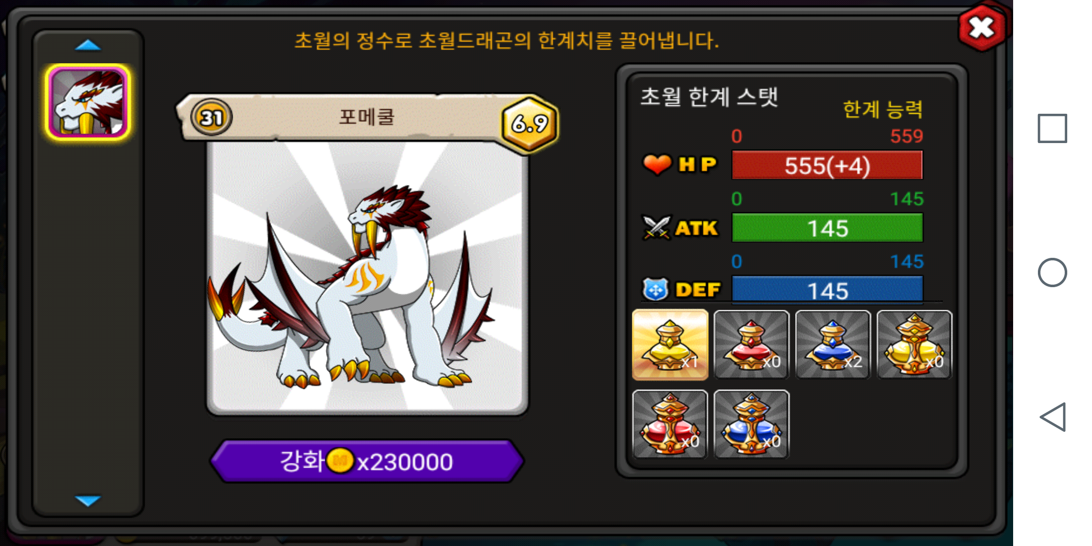
Task: Select the large yellow essence flask x0
Action: pyautogui.click(x=914, y=345)
